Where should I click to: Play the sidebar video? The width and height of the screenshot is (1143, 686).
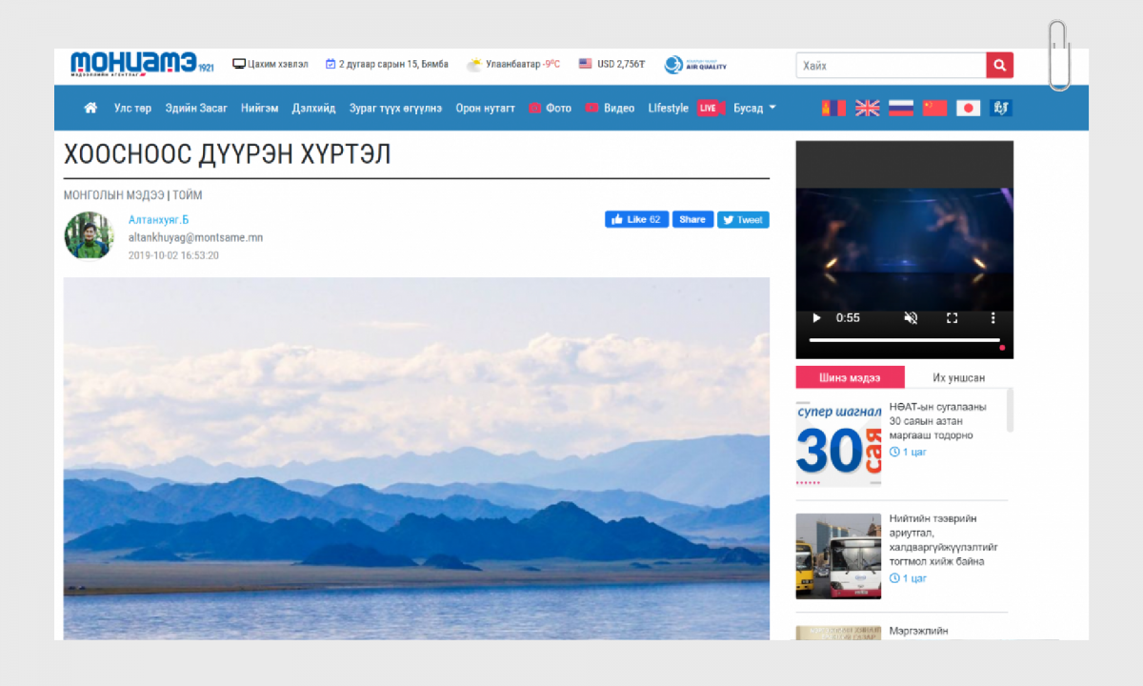point(816,318)
